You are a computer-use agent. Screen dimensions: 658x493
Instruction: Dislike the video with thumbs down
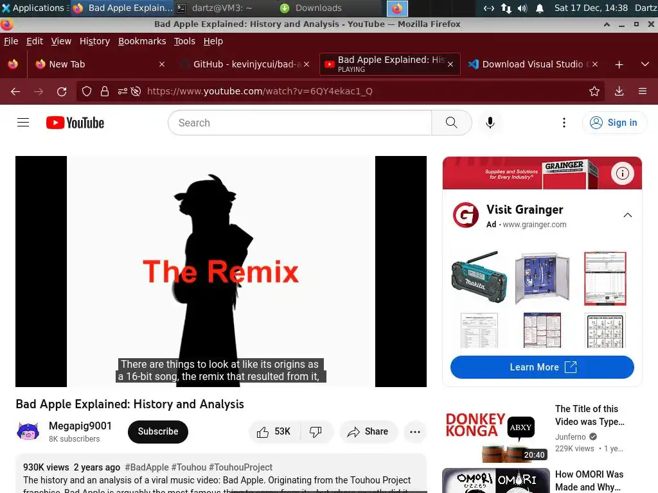[x=316, y=432]
